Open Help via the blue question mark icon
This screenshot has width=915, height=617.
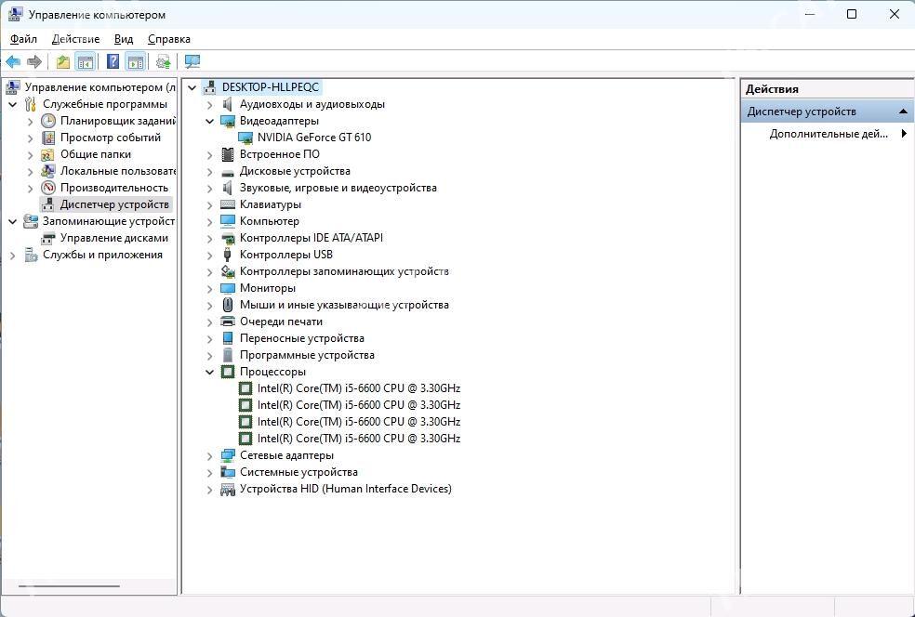[113, 62]
